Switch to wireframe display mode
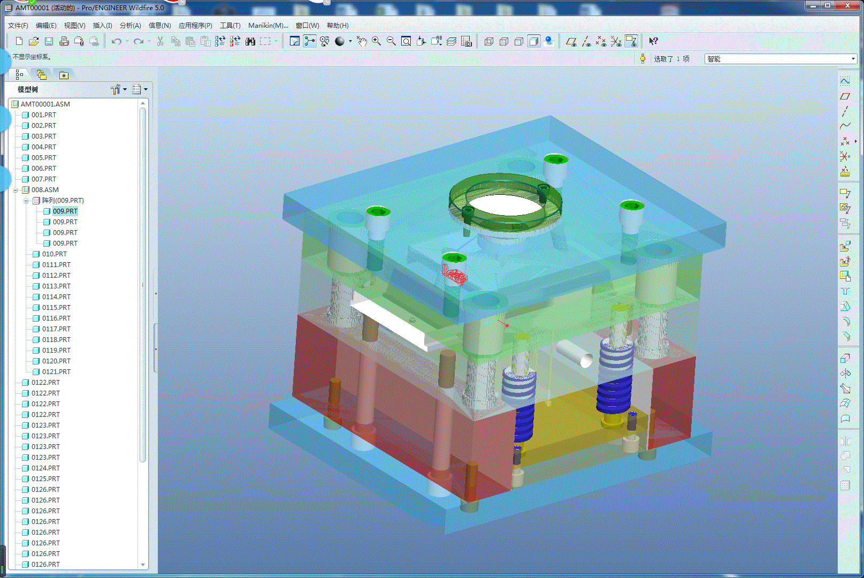The width and height of the screenshot is (864, 578). point(489,41)
